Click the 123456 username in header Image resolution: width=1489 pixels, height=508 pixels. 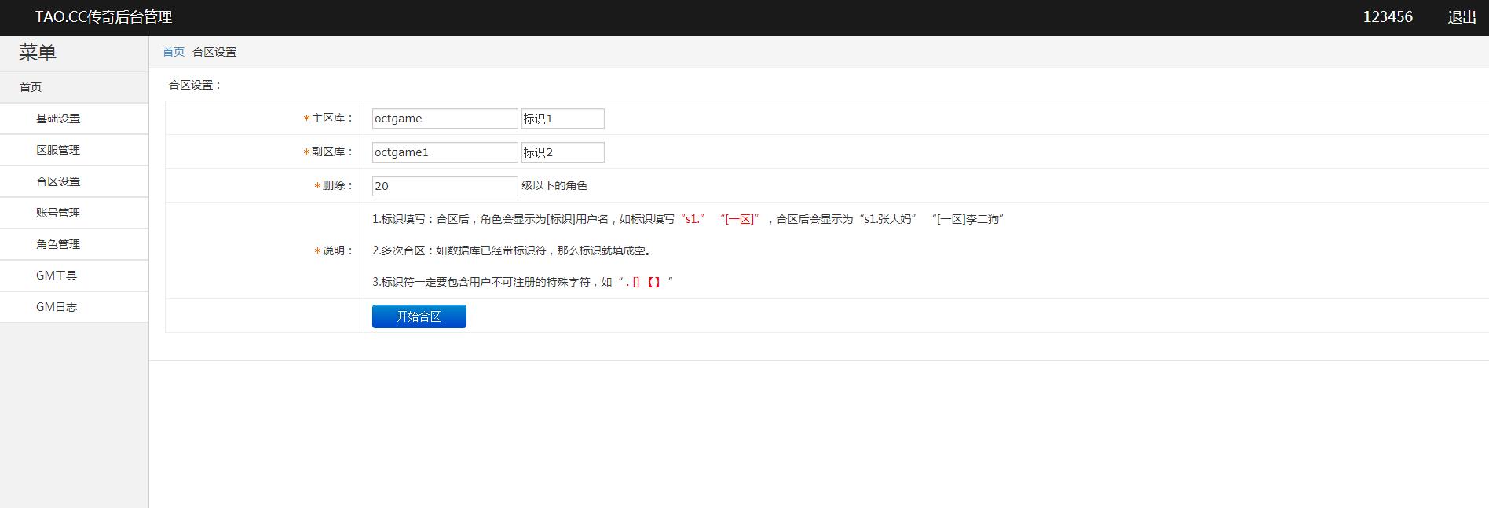point(1387,17)
